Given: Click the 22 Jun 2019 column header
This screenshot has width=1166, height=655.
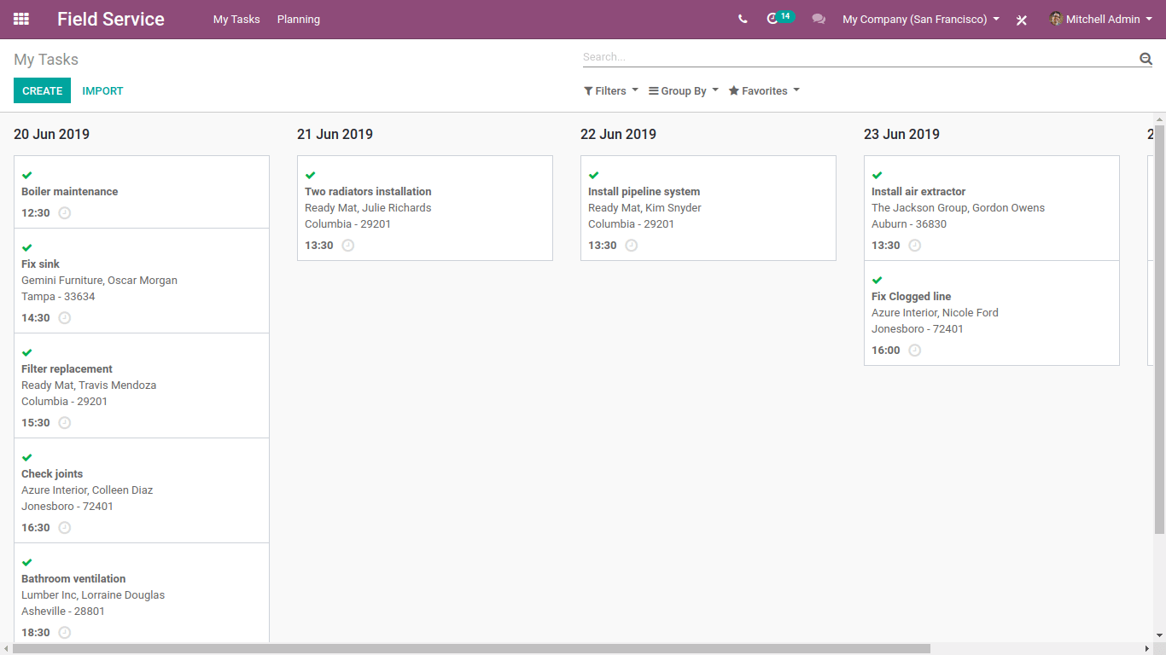Looking at the screenshot, I should click(618, 134).
